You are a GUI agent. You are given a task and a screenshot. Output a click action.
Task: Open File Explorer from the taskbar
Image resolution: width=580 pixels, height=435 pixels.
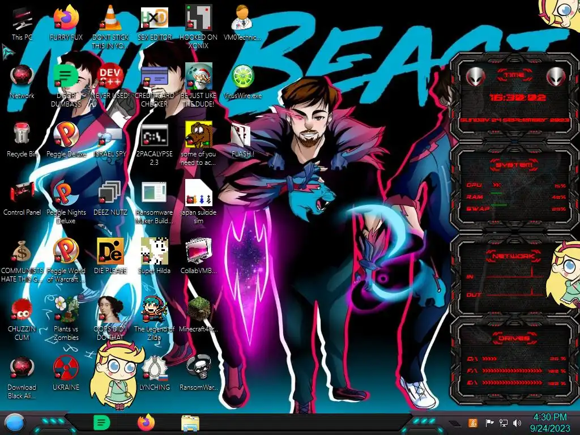(190, 423)
